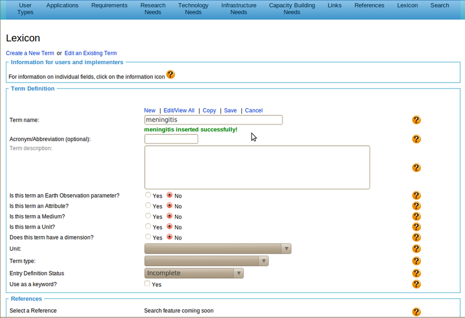Select Yes for 'Is this term an Attribute?'
The width and height of the screenshot is (465, 318).
pyautogui.click(x=148, y=206)
